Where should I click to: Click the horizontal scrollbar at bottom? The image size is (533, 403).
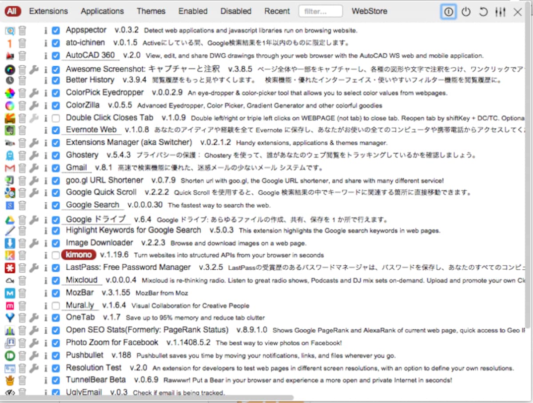tap(147, 397)
